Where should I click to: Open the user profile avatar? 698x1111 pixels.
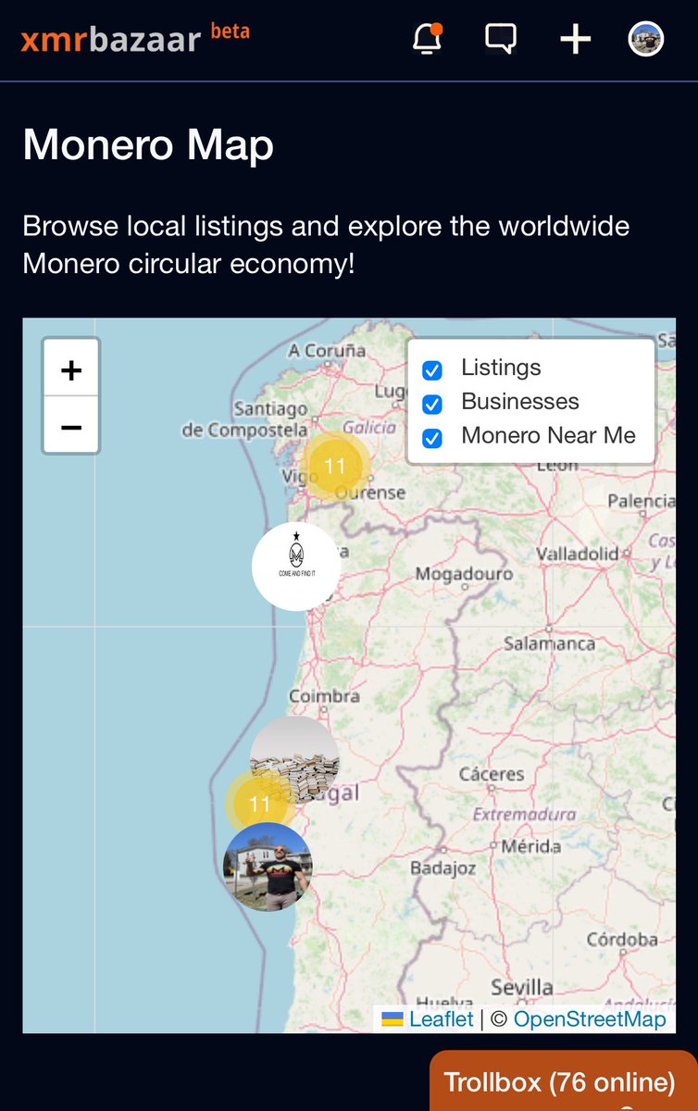[x=646, y=39]
